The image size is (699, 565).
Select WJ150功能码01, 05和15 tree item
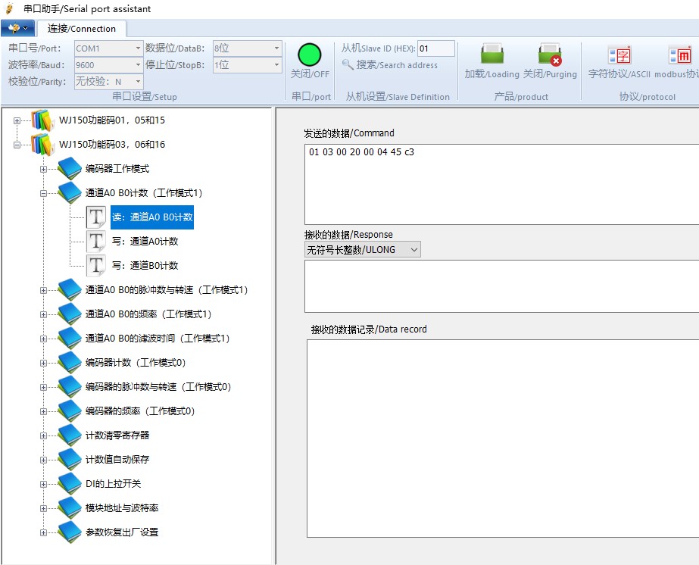[114, 120]
